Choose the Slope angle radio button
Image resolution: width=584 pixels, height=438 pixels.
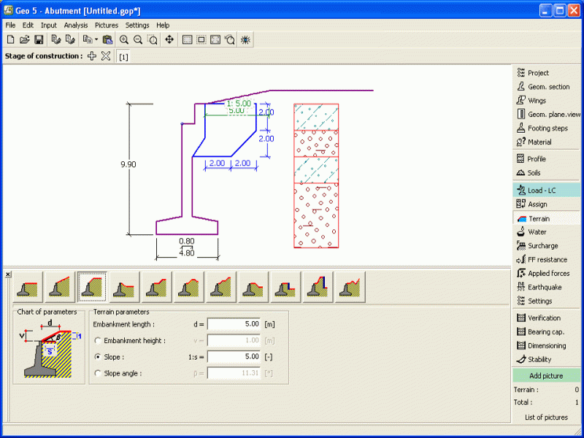(98, 373)
